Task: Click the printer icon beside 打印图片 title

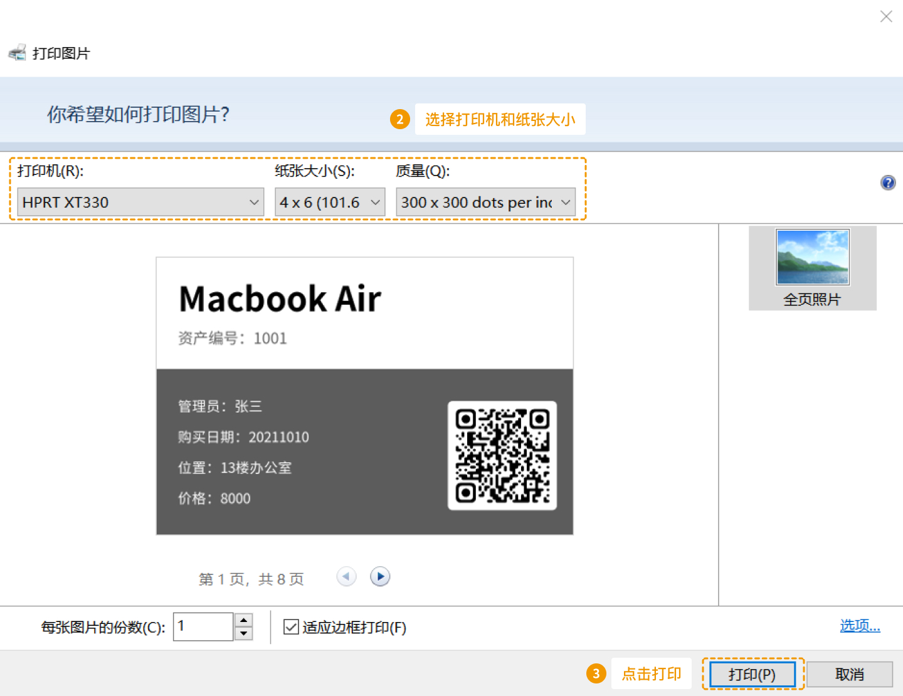Action: pos(18,53)
